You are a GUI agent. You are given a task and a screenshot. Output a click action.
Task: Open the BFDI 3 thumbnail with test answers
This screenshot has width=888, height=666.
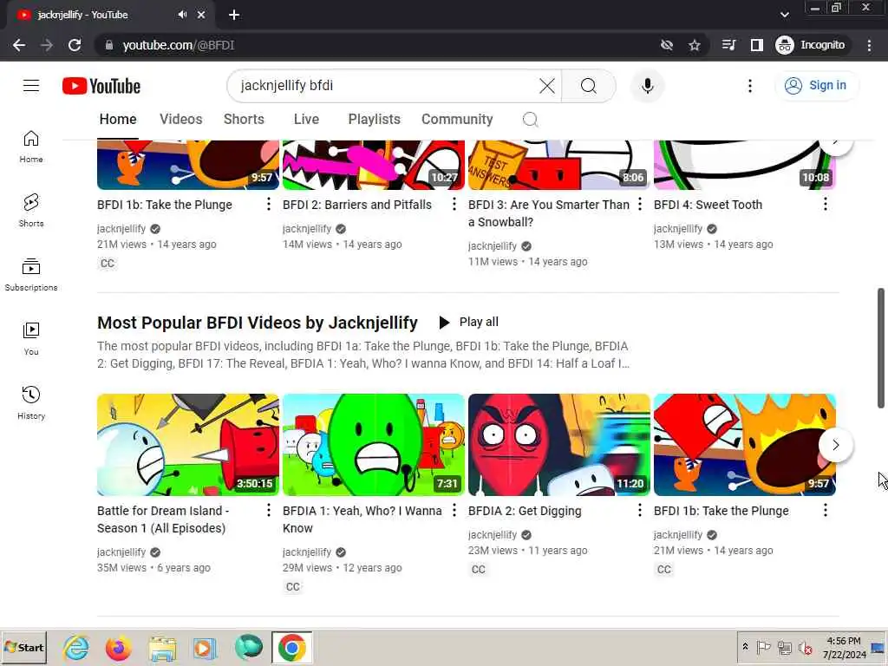(559, 165)
